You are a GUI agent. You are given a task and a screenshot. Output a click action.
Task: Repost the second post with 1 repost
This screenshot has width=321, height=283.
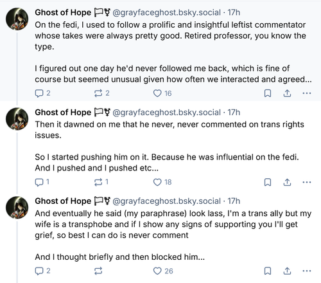point(101,182)
